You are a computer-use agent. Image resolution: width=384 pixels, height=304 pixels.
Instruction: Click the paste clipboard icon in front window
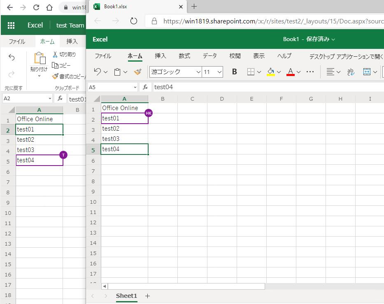click(x=117, y=72)
